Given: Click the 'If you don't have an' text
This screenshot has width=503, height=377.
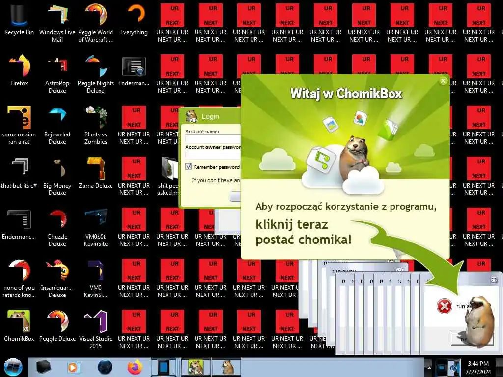Looking at the screenshot, I should click(216, 180).
